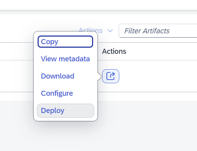Expand the Actions menu using its down arrow
The image size is (197, 151).
[110, 30]
